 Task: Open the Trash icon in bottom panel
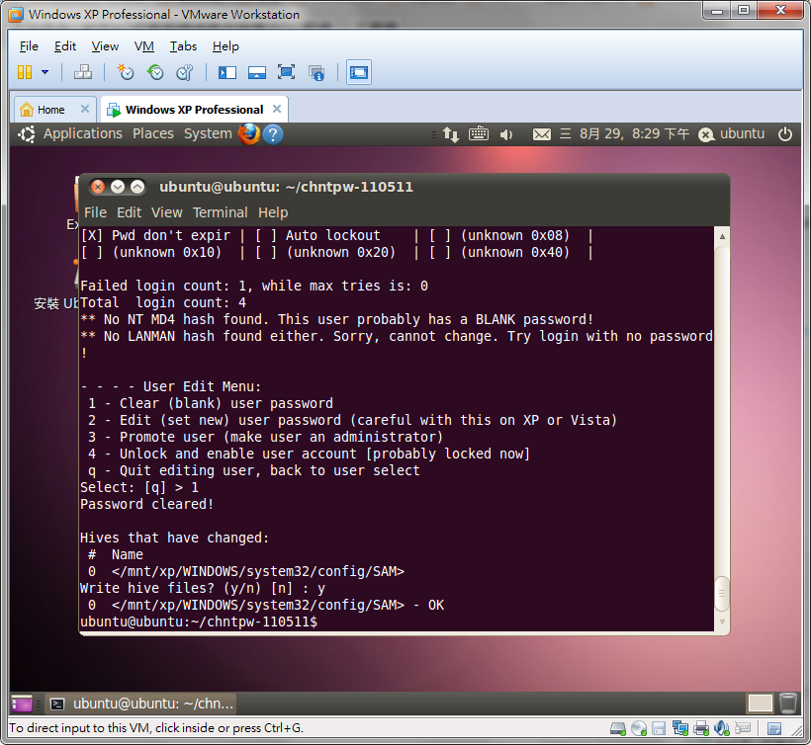pyautogui.click(x=787, y=704)
